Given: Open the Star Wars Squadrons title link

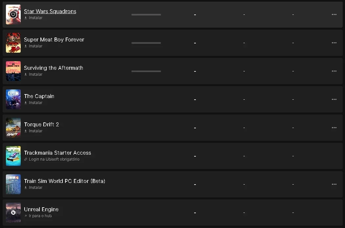Looking at the screenshot, I should 50,11.
